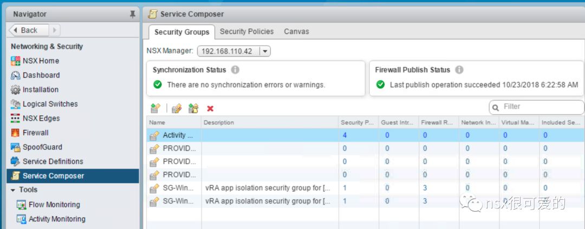Click the red Delete icon

(x=210, y=108)
